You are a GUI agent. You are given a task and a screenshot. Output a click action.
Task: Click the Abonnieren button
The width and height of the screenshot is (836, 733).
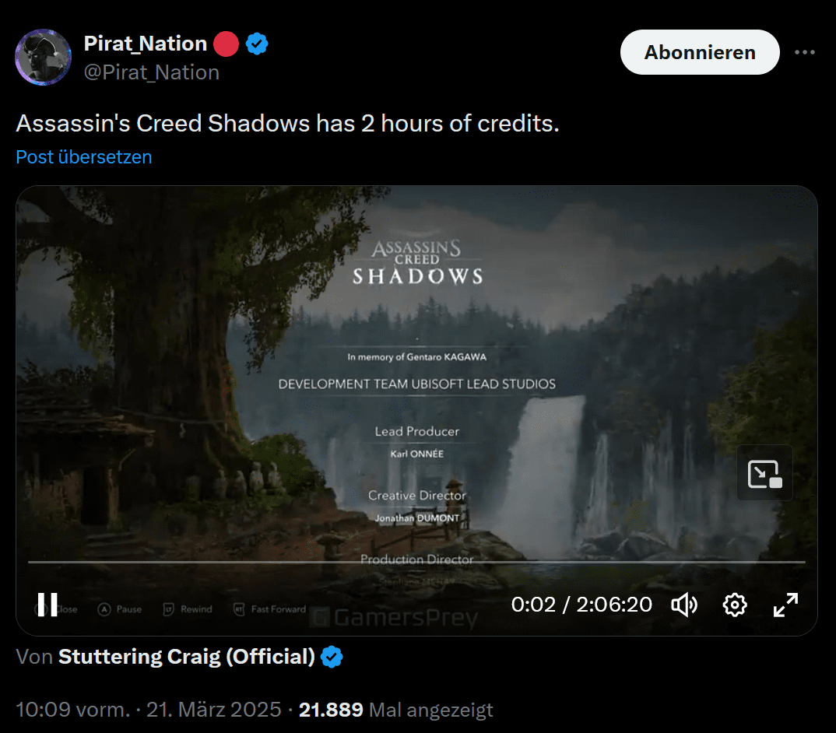pos(700,52)
